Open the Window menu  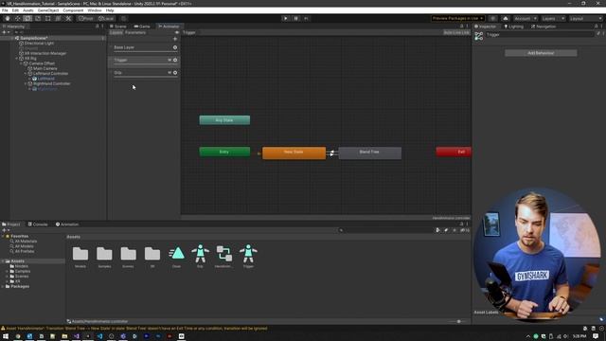pyautogui.click(x=95, y=10)
